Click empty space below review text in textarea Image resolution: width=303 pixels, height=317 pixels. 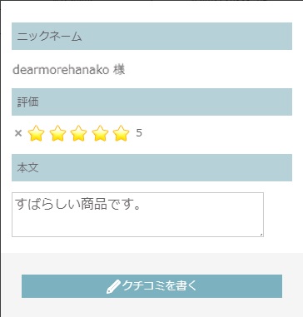pos(137,225)
